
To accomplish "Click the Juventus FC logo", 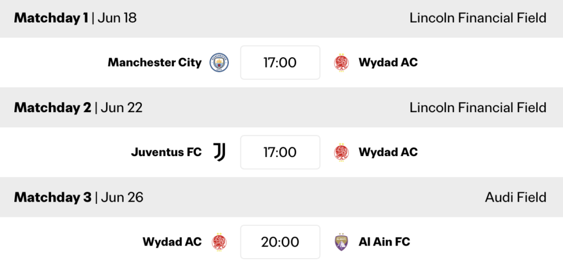I will [x=219, y=152].
